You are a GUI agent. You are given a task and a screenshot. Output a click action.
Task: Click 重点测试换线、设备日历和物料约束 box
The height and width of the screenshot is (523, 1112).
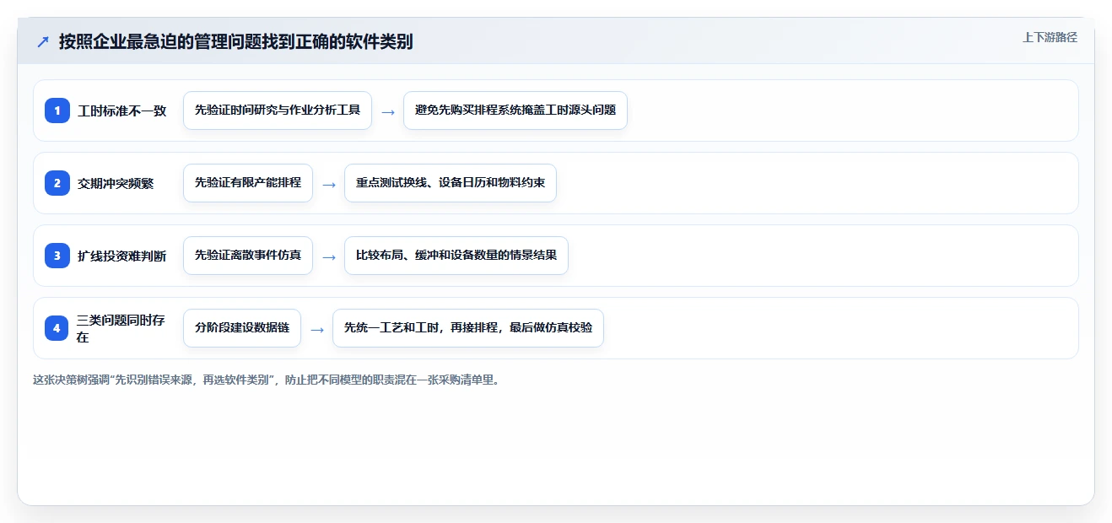pyautogui.click(x=451, y=183)
